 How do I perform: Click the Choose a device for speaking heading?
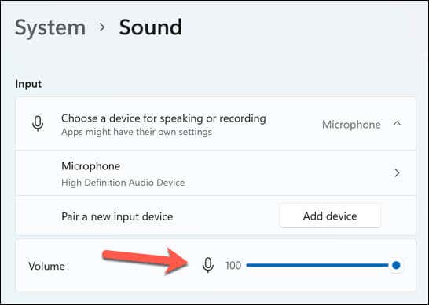[x=163, y=118]
